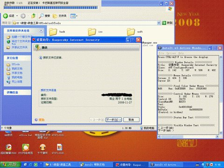The width and height of the screenshot is (224, 168).
Task: Click the AutoIt horizontal scrollbar left arrow
Action: pos(159,137)
